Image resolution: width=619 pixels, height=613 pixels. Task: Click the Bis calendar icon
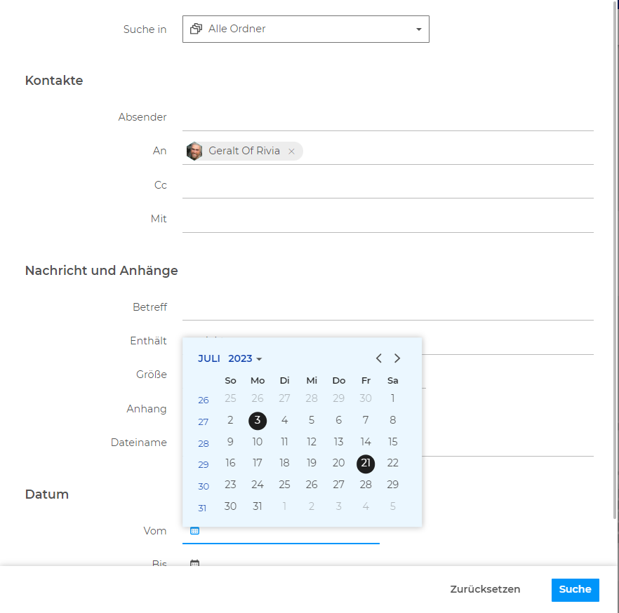195,563
